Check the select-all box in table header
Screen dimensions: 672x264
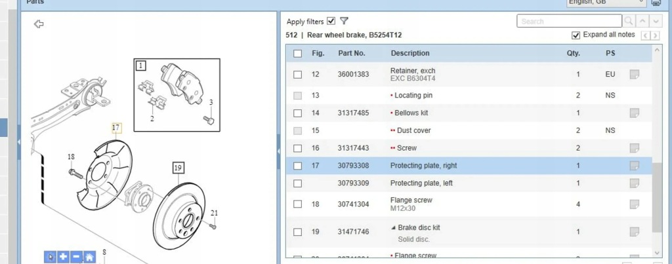coord(297,54)
